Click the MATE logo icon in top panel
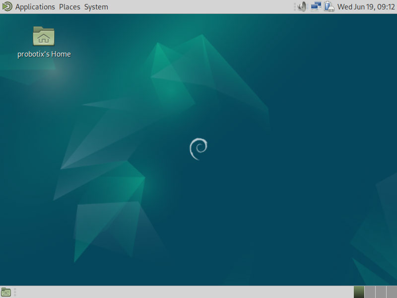This screenshot has height=298, width=397. (6, 6)
